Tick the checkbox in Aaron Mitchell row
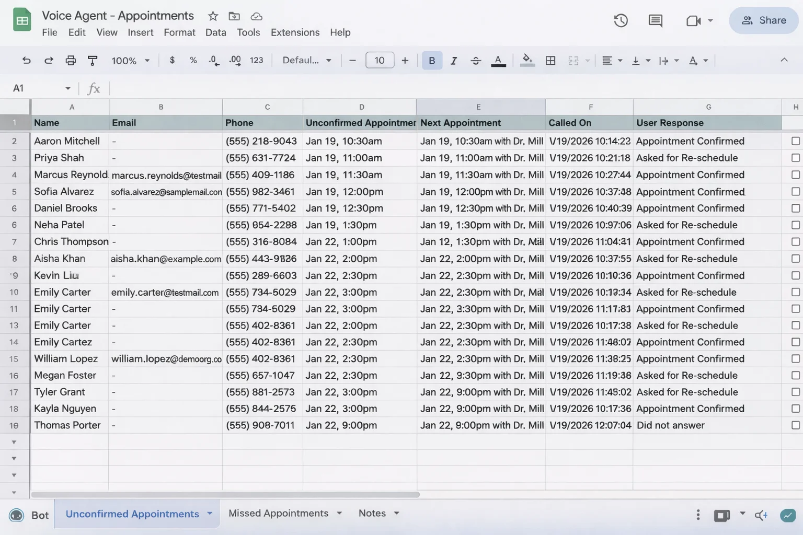803x535 pixels. tap(796, 141)
